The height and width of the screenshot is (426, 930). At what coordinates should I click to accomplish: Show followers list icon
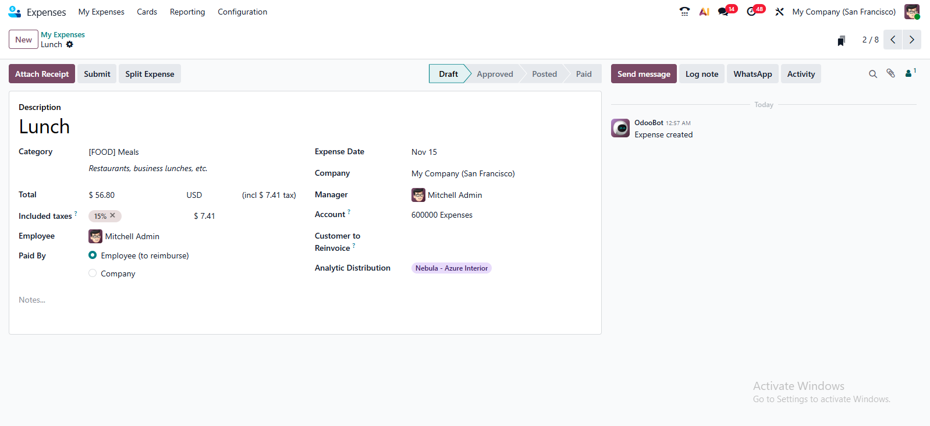[909, 73]
